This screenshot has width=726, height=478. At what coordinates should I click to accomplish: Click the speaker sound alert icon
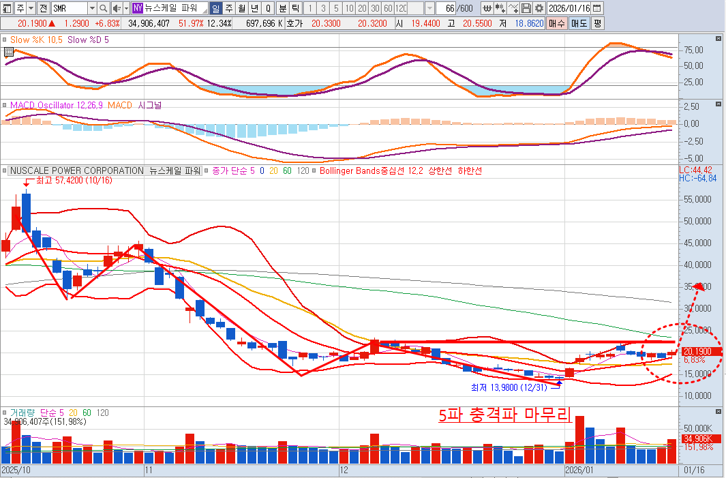(115, 8)
